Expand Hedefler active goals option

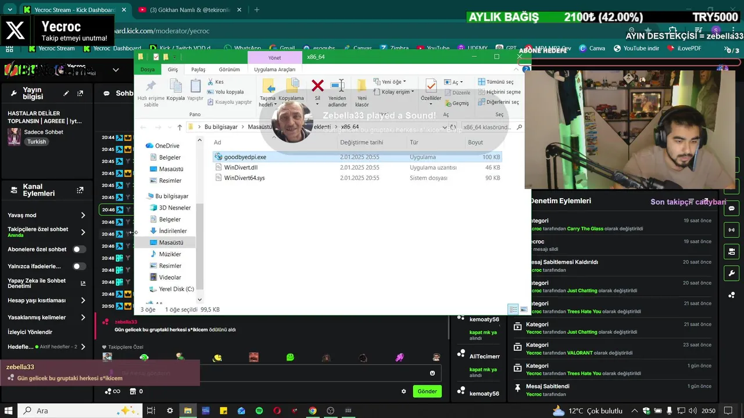pyautogui.click(x=83, y=347)
